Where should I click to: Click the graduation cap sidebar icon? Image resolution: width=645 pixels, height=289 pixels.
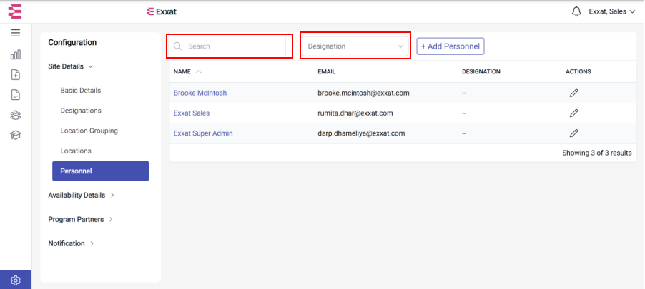[x=16, y=135]
